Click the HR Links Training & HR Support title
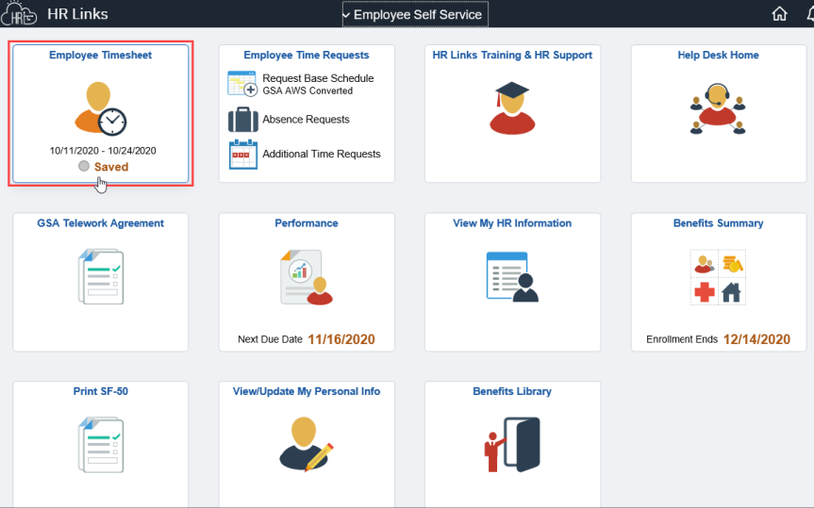The width and height of the screenshot is (814, 508). [x=512, y=55]
